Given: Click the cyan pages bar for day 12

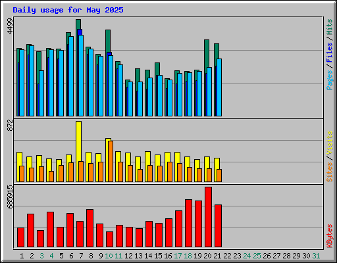Looking at the screenshot, I should [130, 99].
